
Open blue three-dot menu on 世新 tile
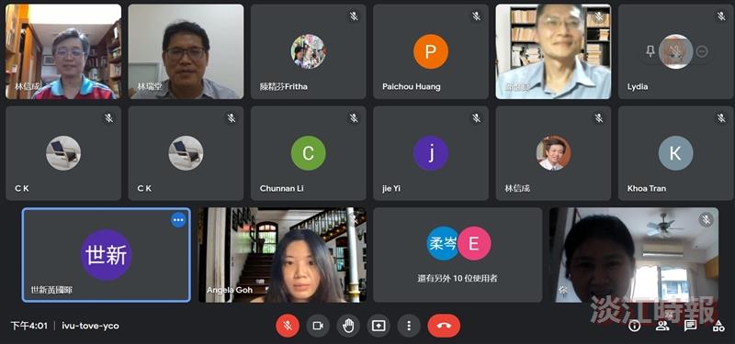[x=178, y=219]
